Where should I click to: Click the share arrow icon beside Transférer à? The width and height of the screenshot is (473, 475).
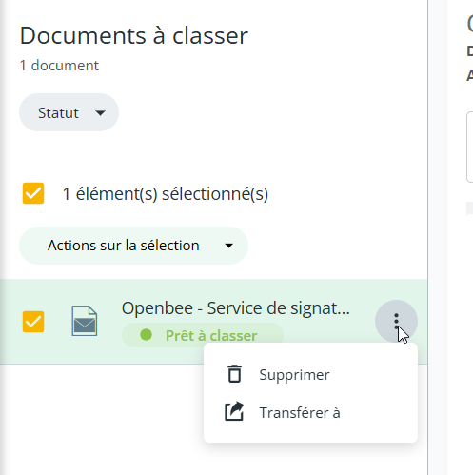tap(234, 411)
